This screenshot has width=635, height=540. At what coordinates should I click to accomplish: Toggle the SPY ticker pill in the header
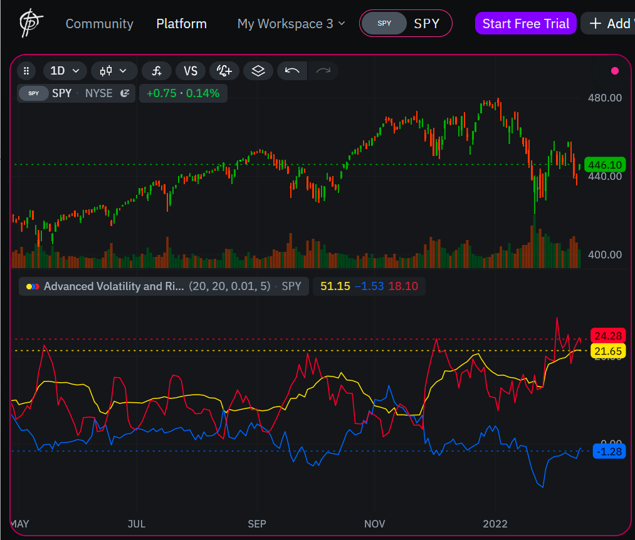click(406, 23)
